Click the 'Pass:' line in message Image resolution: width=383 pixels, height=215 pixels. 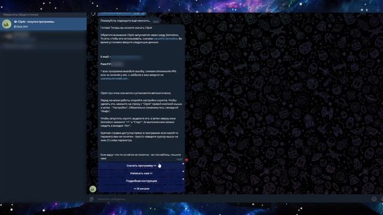coord(112,64)
